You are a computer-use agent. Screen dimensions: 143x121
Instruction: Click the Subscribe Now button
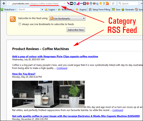pos(76,30)
